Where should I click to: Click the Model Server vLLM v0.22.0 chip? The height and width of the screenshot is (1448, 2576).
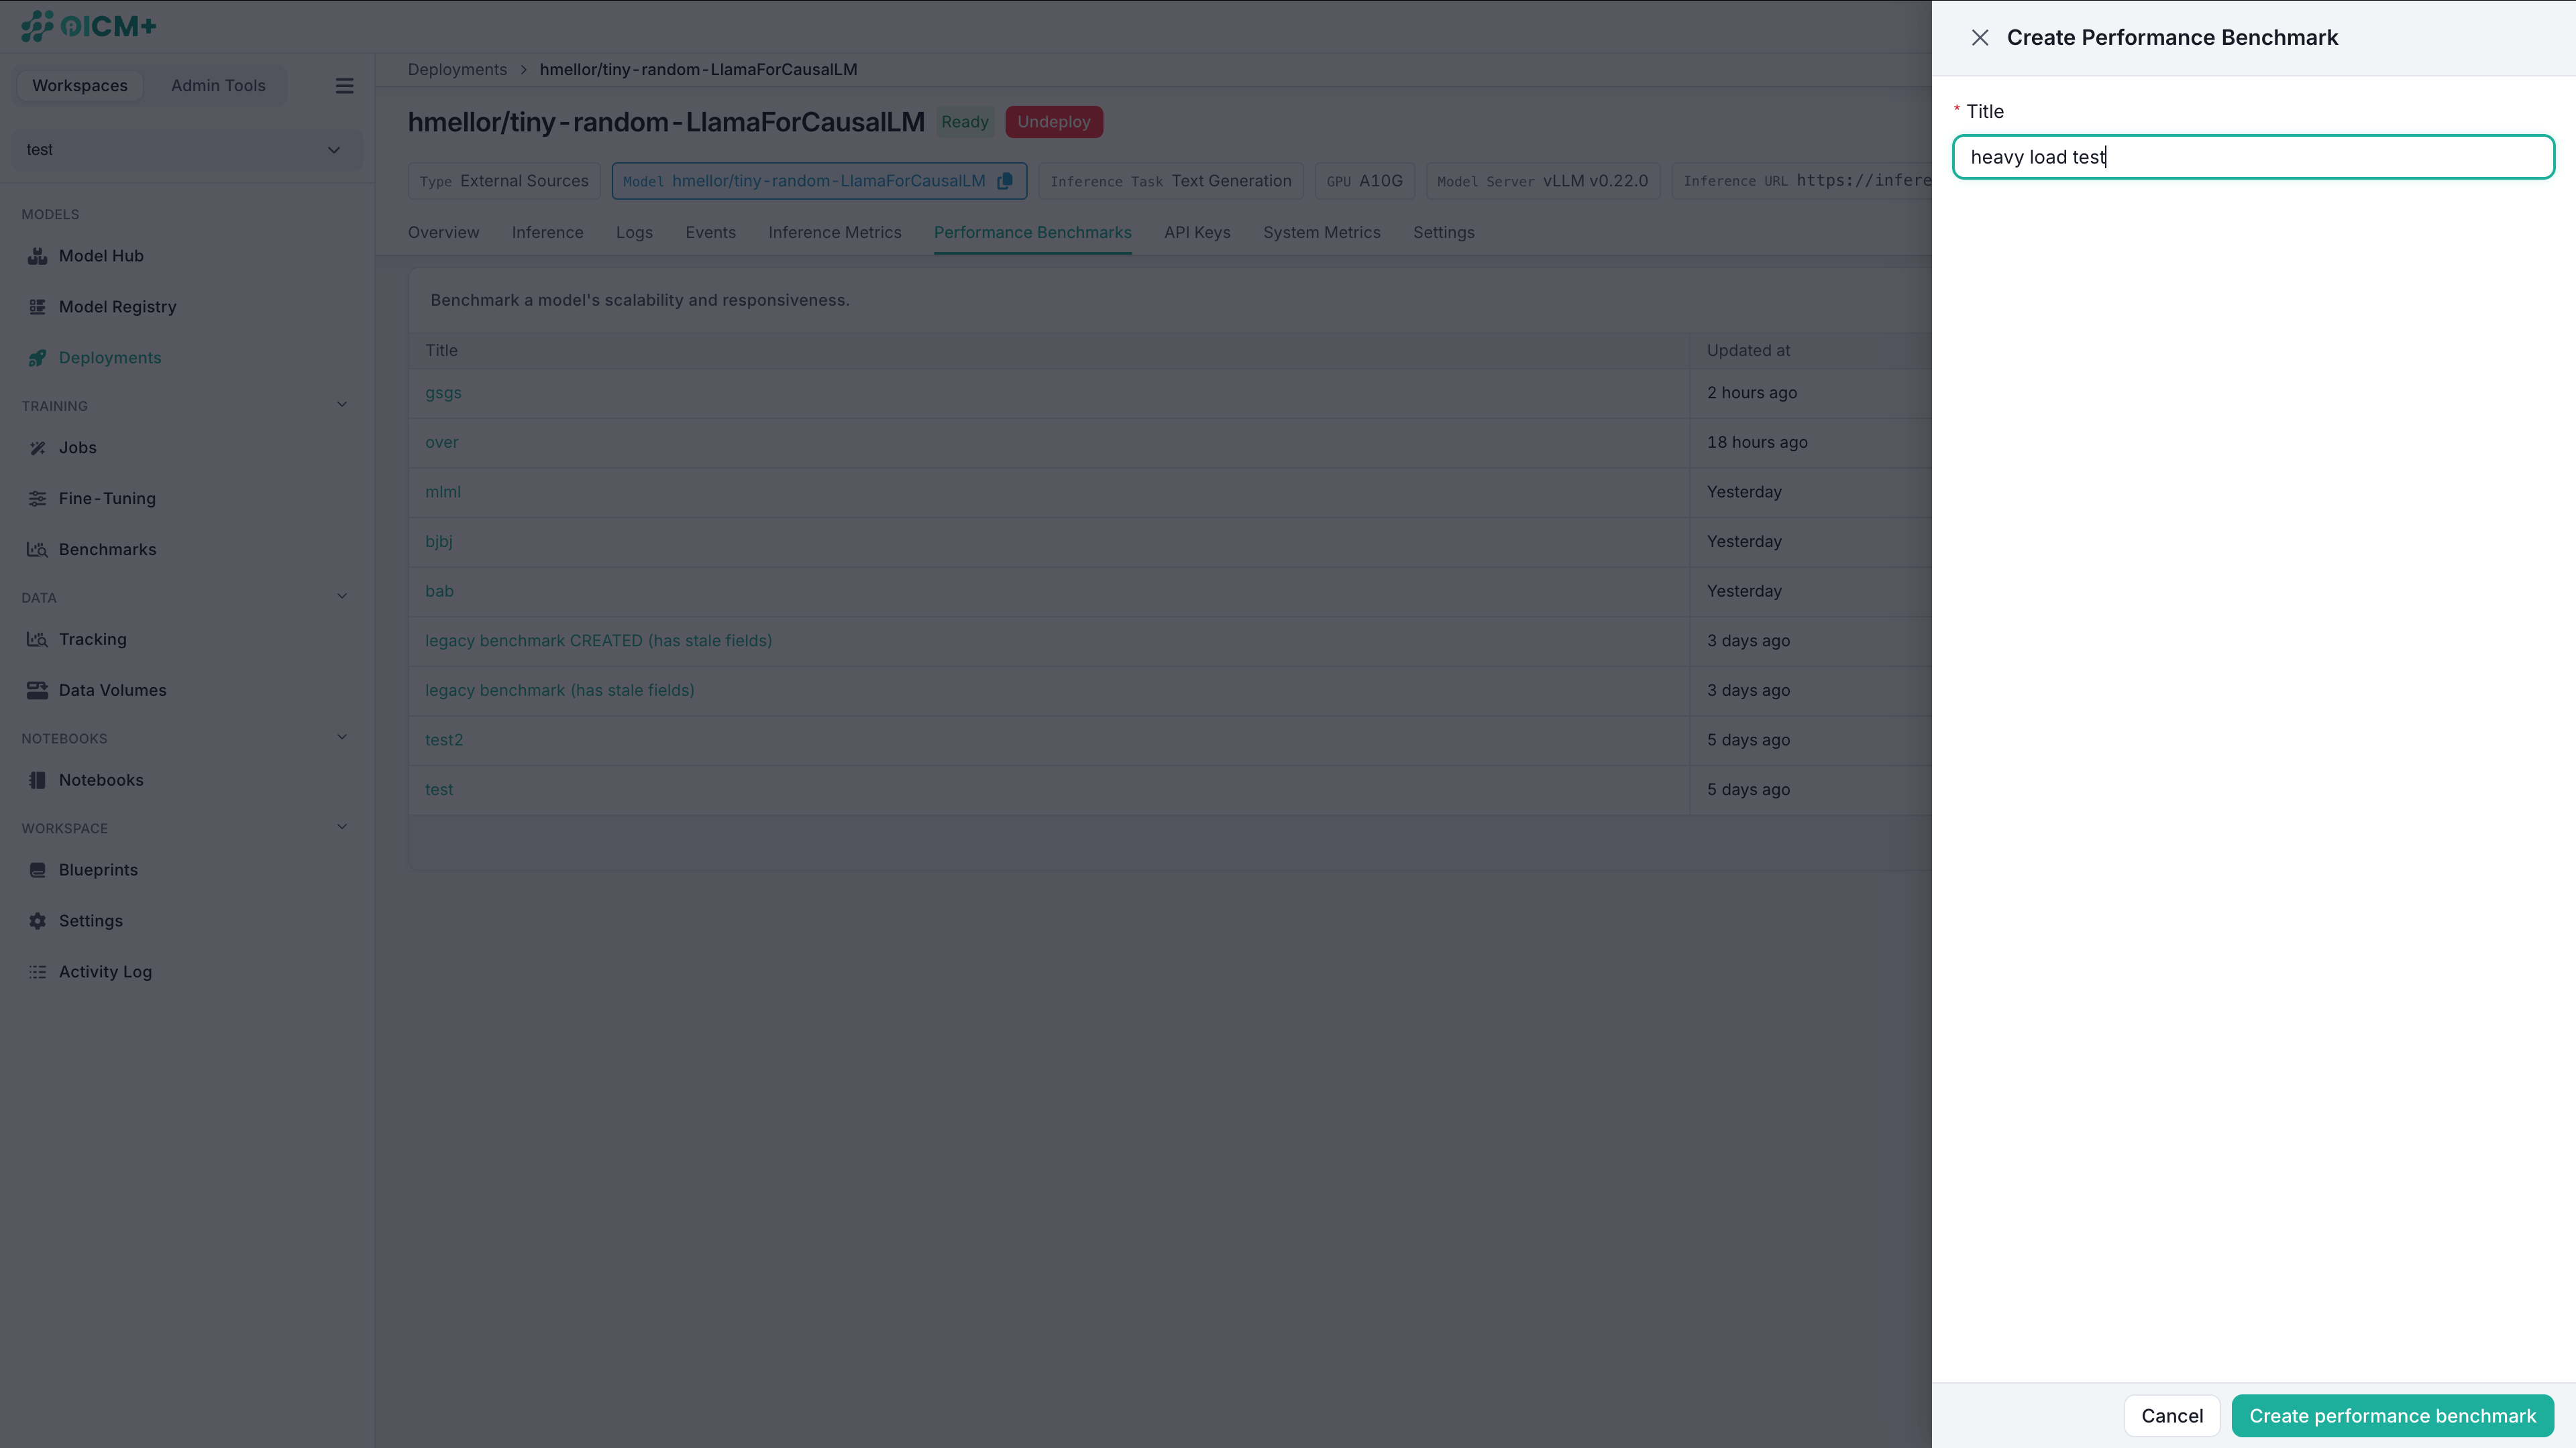(x=1543, y=181)
